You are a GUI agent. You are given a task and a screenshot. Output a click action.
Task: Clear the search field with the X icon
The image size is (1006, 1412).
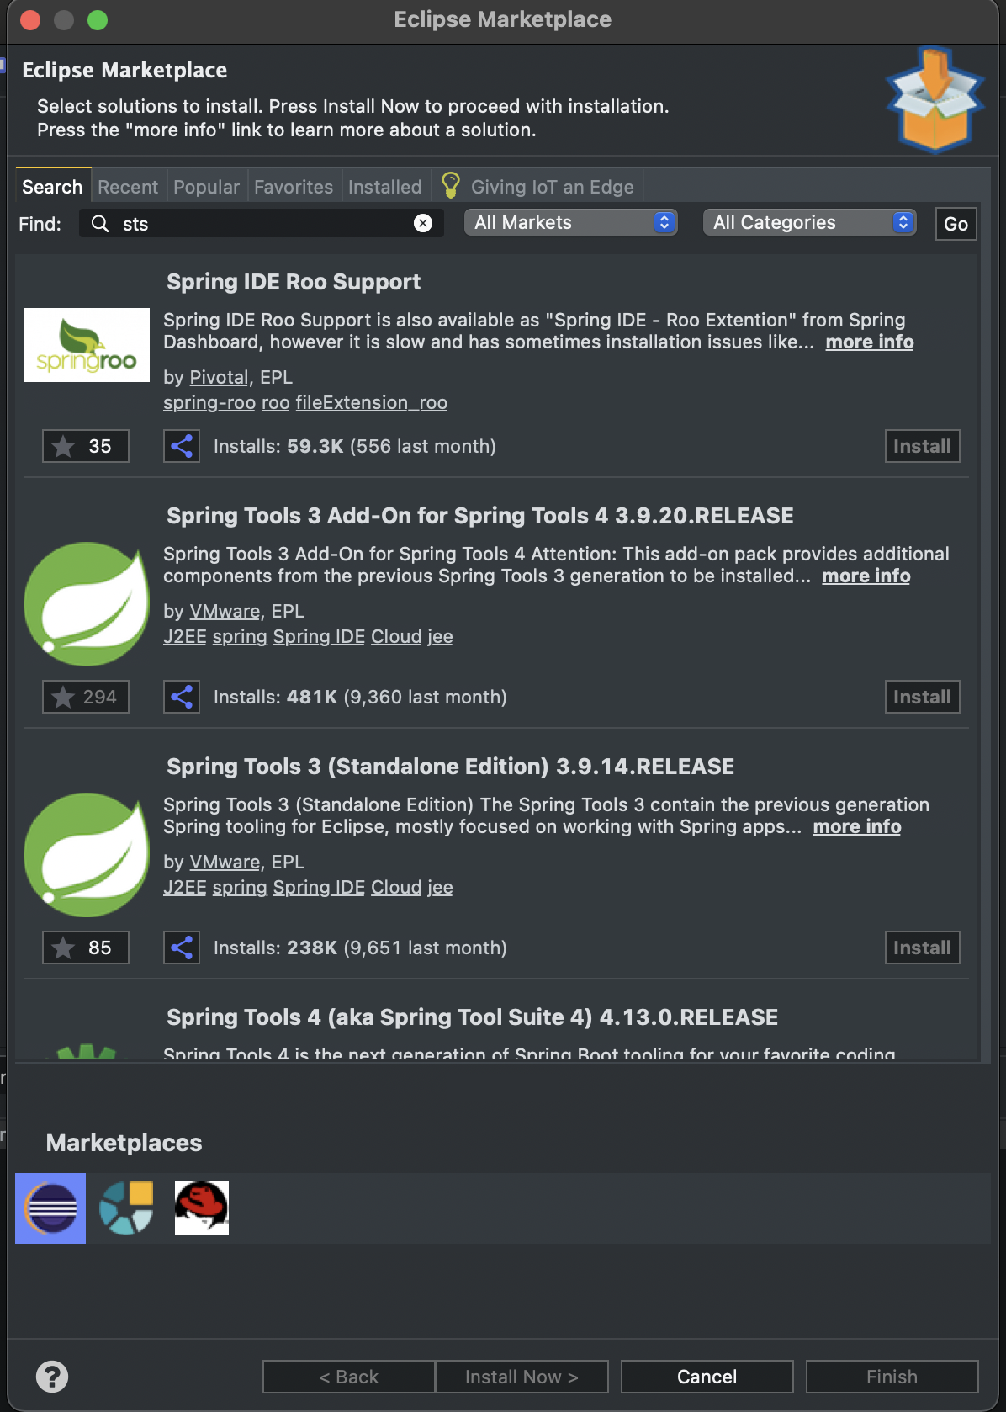pyautogui.click(x=423, y=223)
